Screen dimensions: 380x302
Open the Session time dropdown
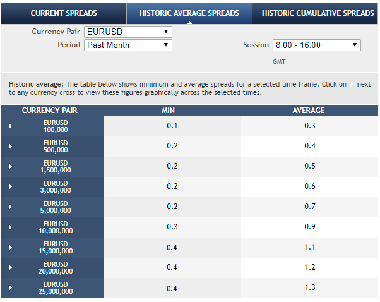pyautogui.click(x=316, y=45)
